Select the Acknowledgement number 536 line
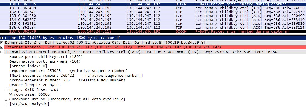The image size is (306, 107). click(x=67, y=80)
